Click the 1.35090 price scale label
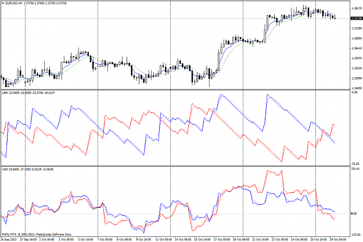This screenshot has width=363, height=242. point(357,78)
